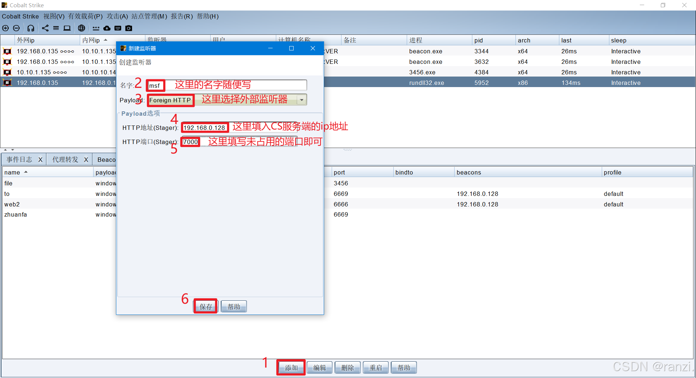Switch to target table laptop icon
This screenshot has height=378, width=696.
click(67, 28)
